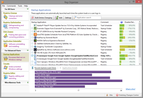The image size is (143, 98).
Task: Click the Java Update Scheduler icon
Action: (x=35, y=35)
